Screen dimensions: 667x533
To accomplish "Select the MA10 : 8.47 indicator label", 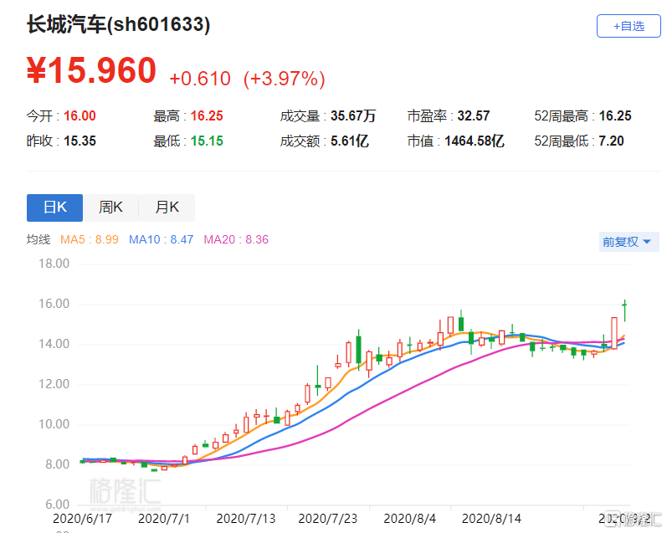I will [x=161, y=239].
